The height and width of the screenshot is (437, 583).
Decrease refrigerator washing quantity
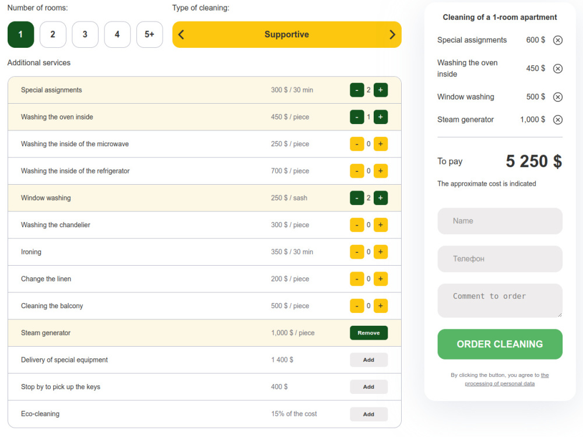(357, 171)
